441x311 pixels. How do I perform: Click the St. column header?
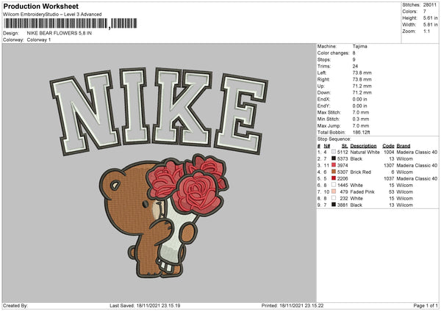(345, 146)
